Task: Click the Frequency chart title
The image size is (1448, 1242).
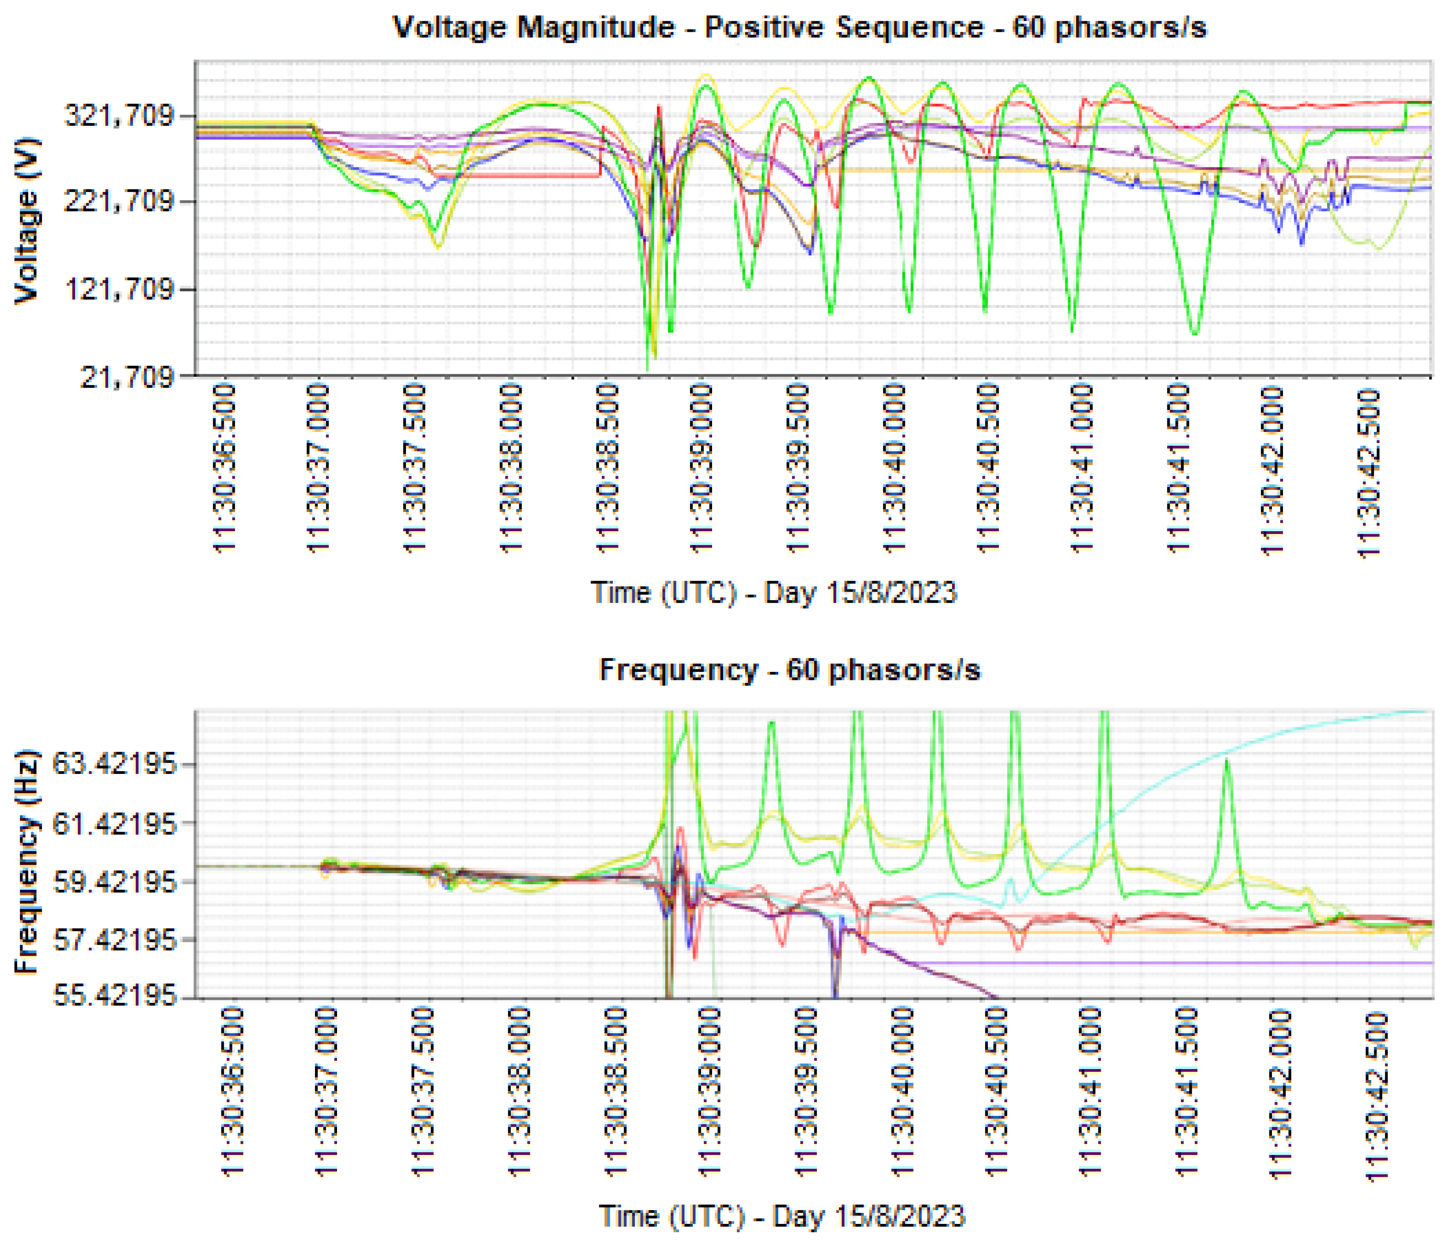Action: point(790,670)
